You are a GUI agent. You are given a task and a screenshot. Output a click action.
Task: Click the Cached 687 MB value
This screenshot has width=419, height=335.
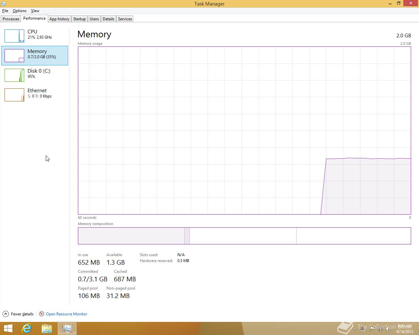click(125, 279)
